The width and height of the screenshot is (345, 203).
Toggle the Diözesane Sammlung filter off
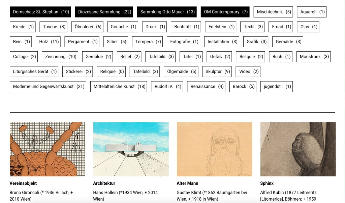104,12
